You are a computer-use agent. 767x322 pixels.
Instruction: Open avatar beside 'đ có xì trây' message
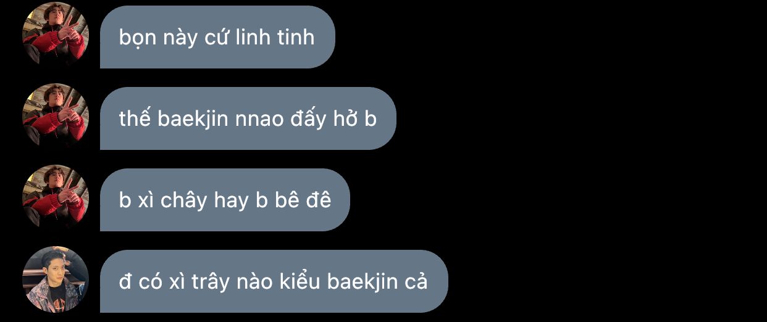click(56, 279)
